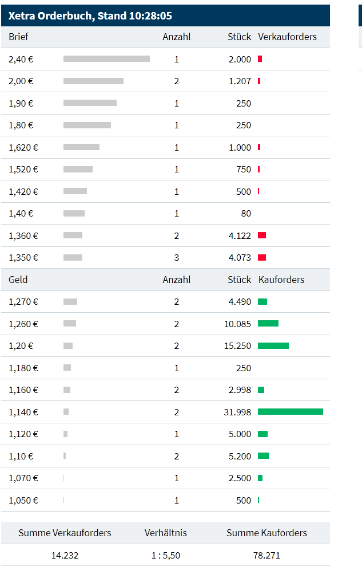Click the Verkauforders column header
362x566 pixels.
287,37
